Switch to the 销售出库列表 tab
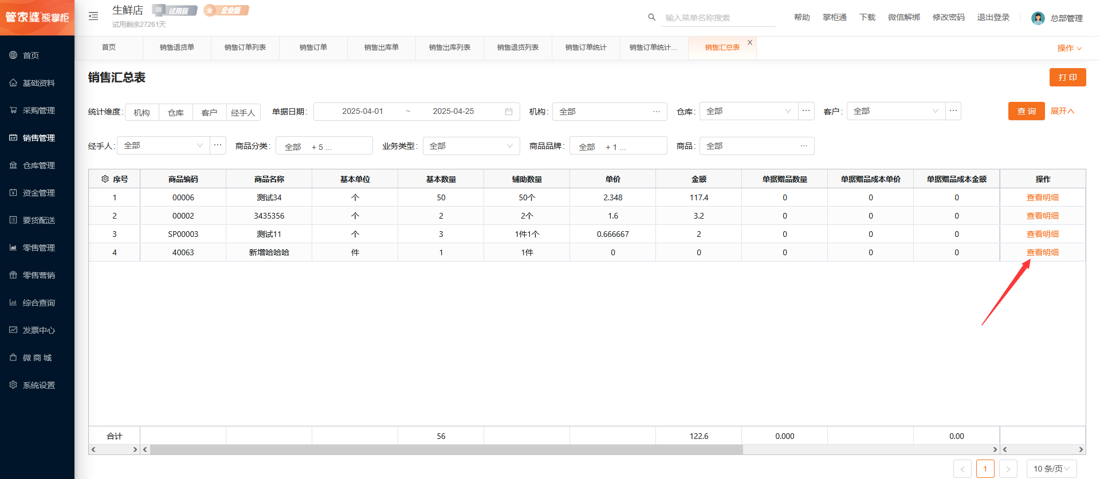 (x=450, y=47)
